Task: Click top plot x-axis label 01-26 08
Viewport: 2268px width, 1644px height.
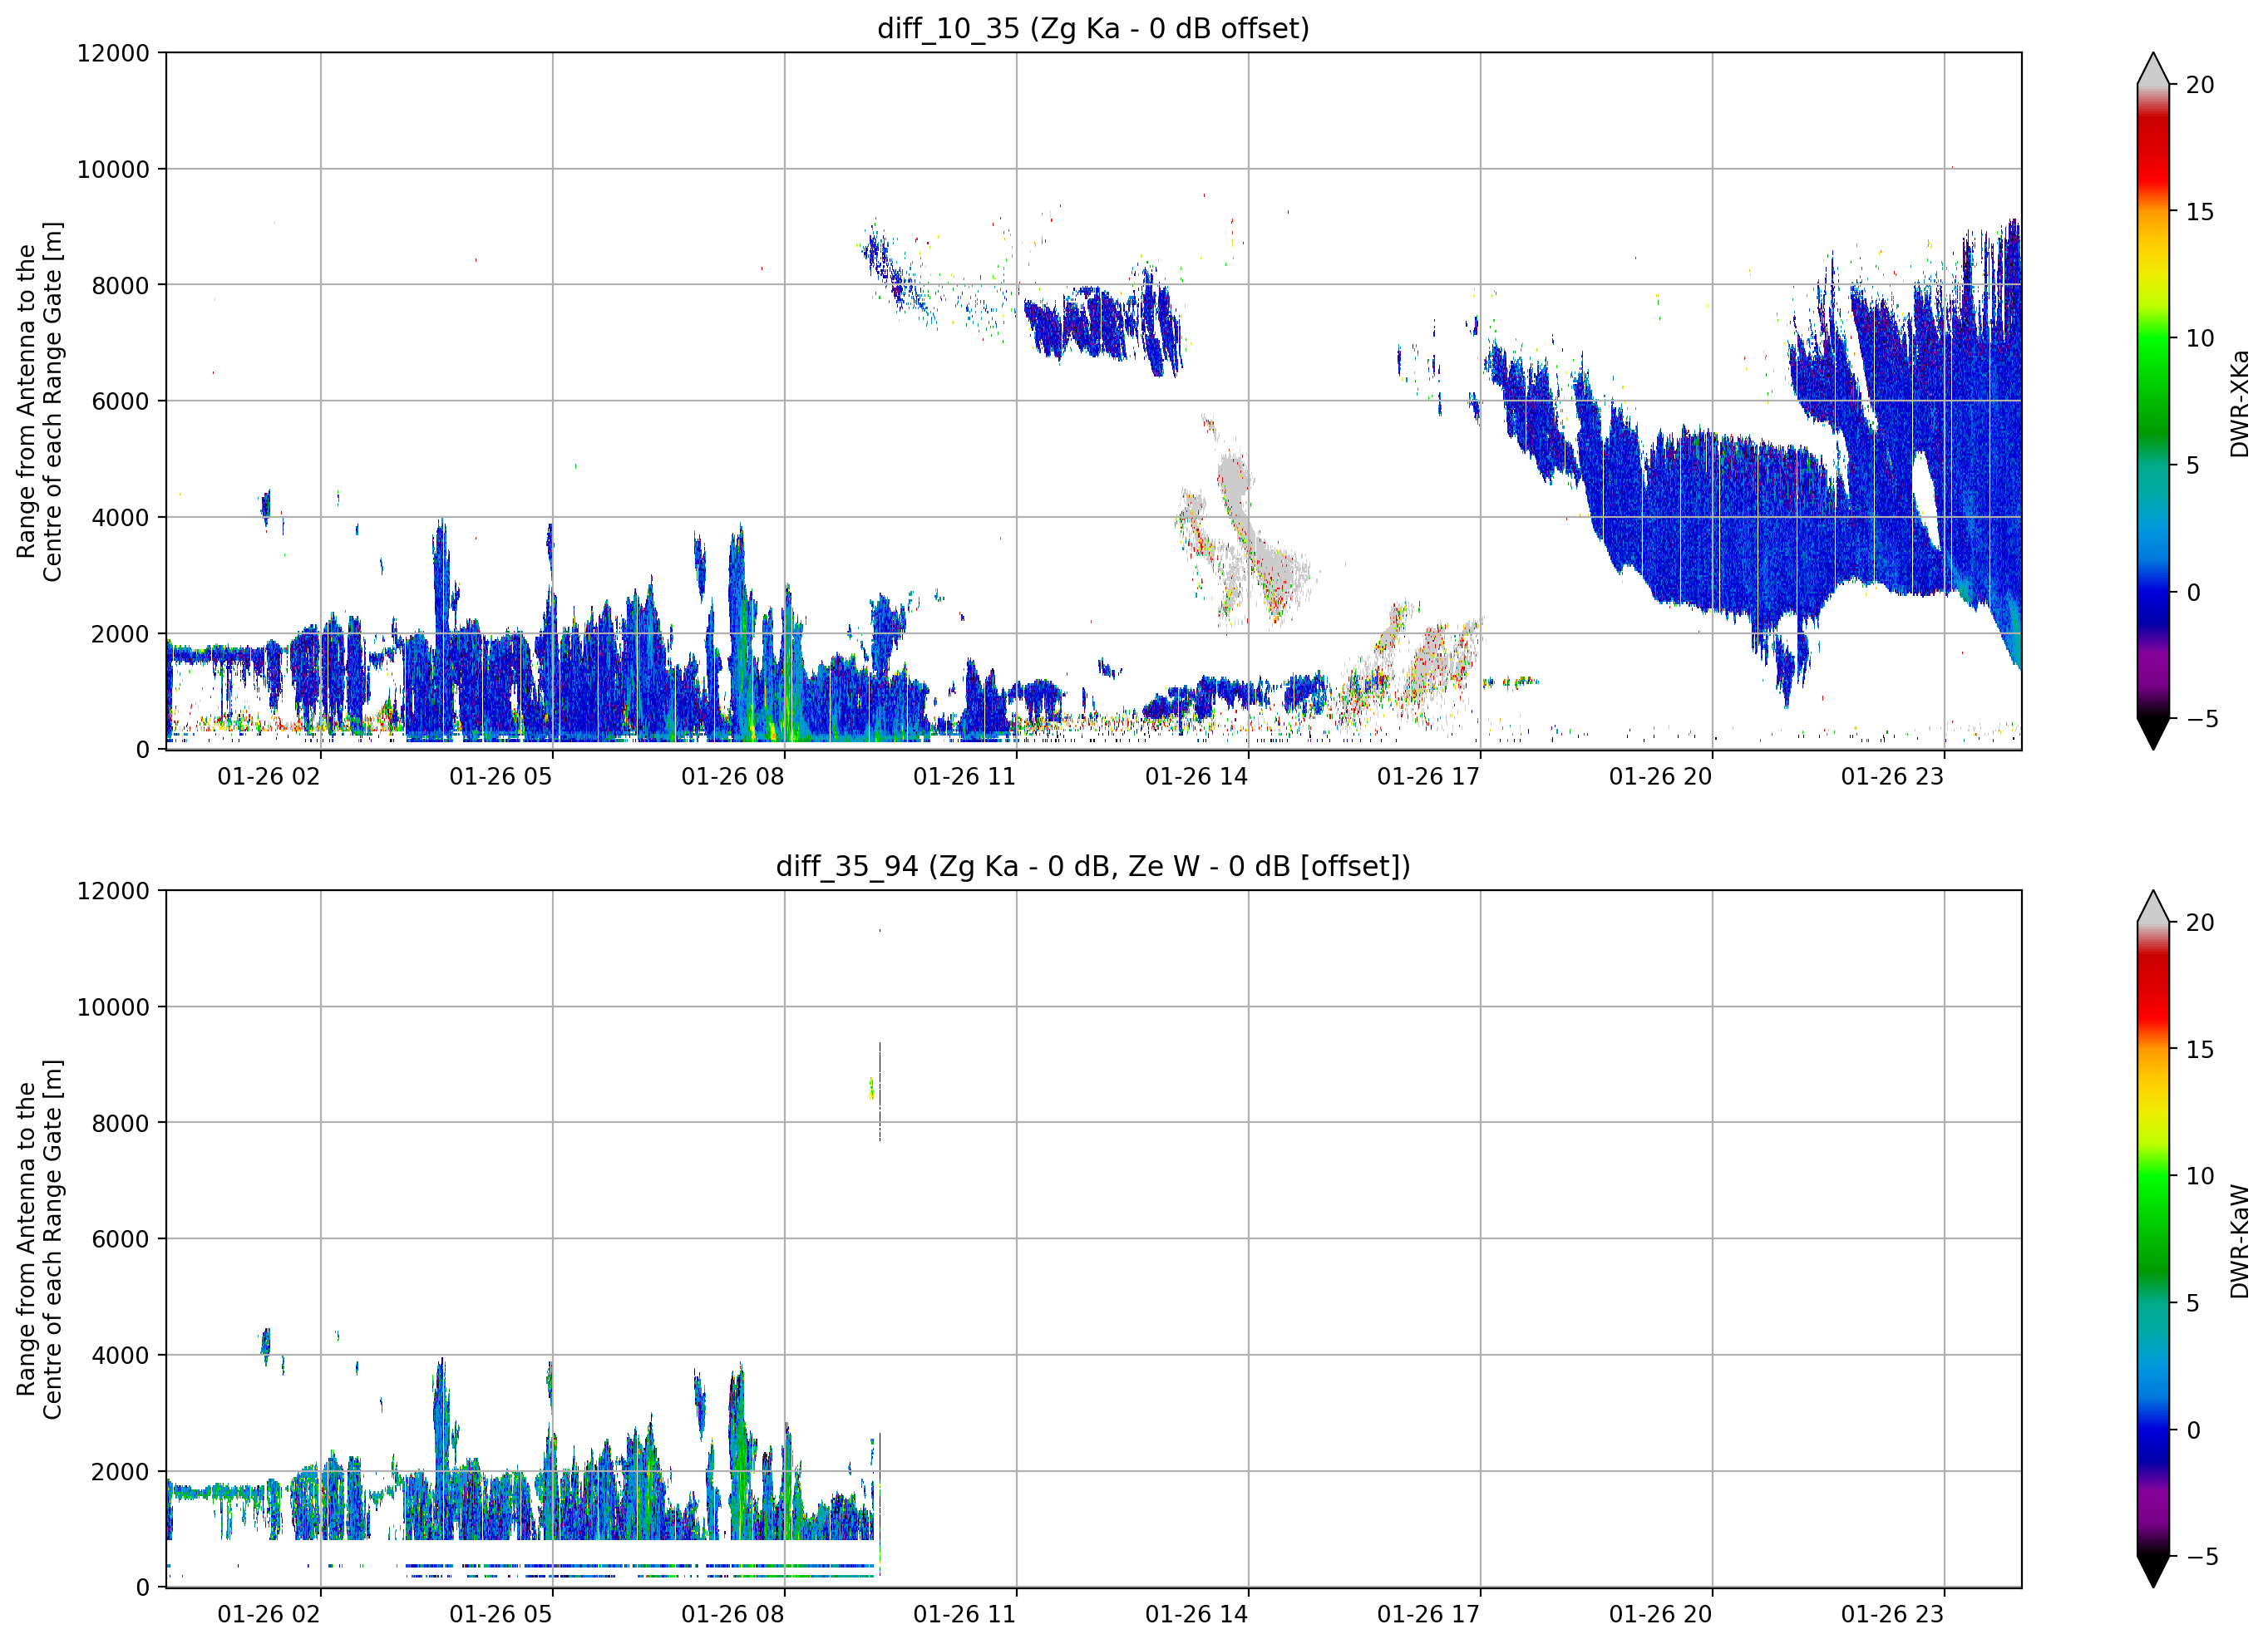Action: (x=733, y=776)
